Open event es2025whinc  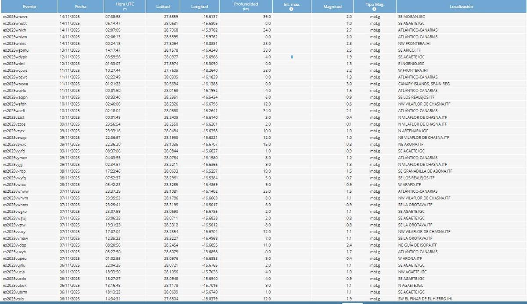(x=14, y=43)
